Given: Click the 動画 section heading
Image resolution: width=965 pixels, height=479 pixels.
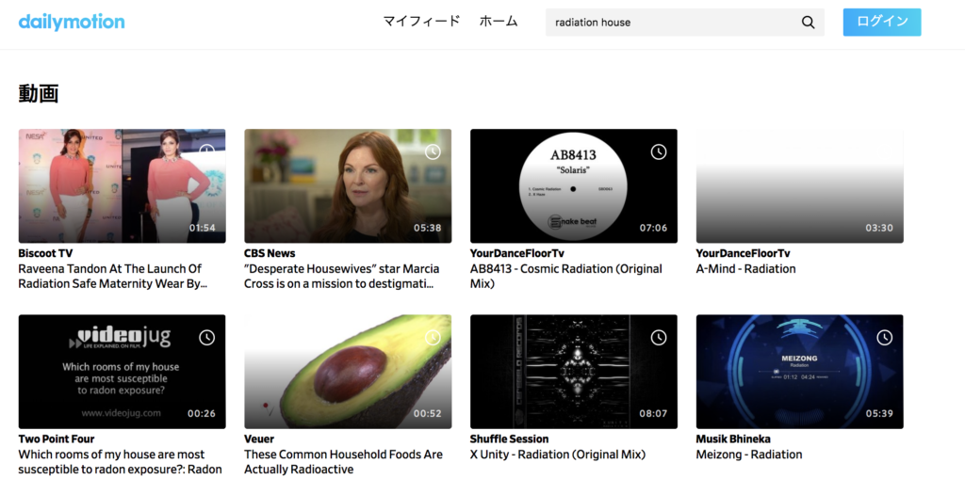Looking at the screenshot, I should point(39,93).
